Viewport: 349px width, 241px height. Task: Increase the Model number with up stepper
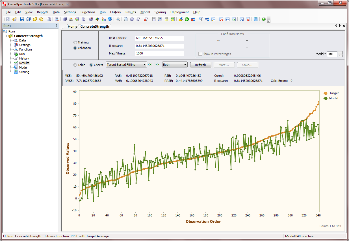pyautogui.click(x=340, y=53)
